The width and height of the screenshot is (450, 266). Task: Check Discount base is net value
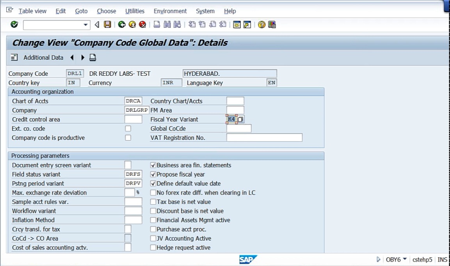tap(153, 211)
